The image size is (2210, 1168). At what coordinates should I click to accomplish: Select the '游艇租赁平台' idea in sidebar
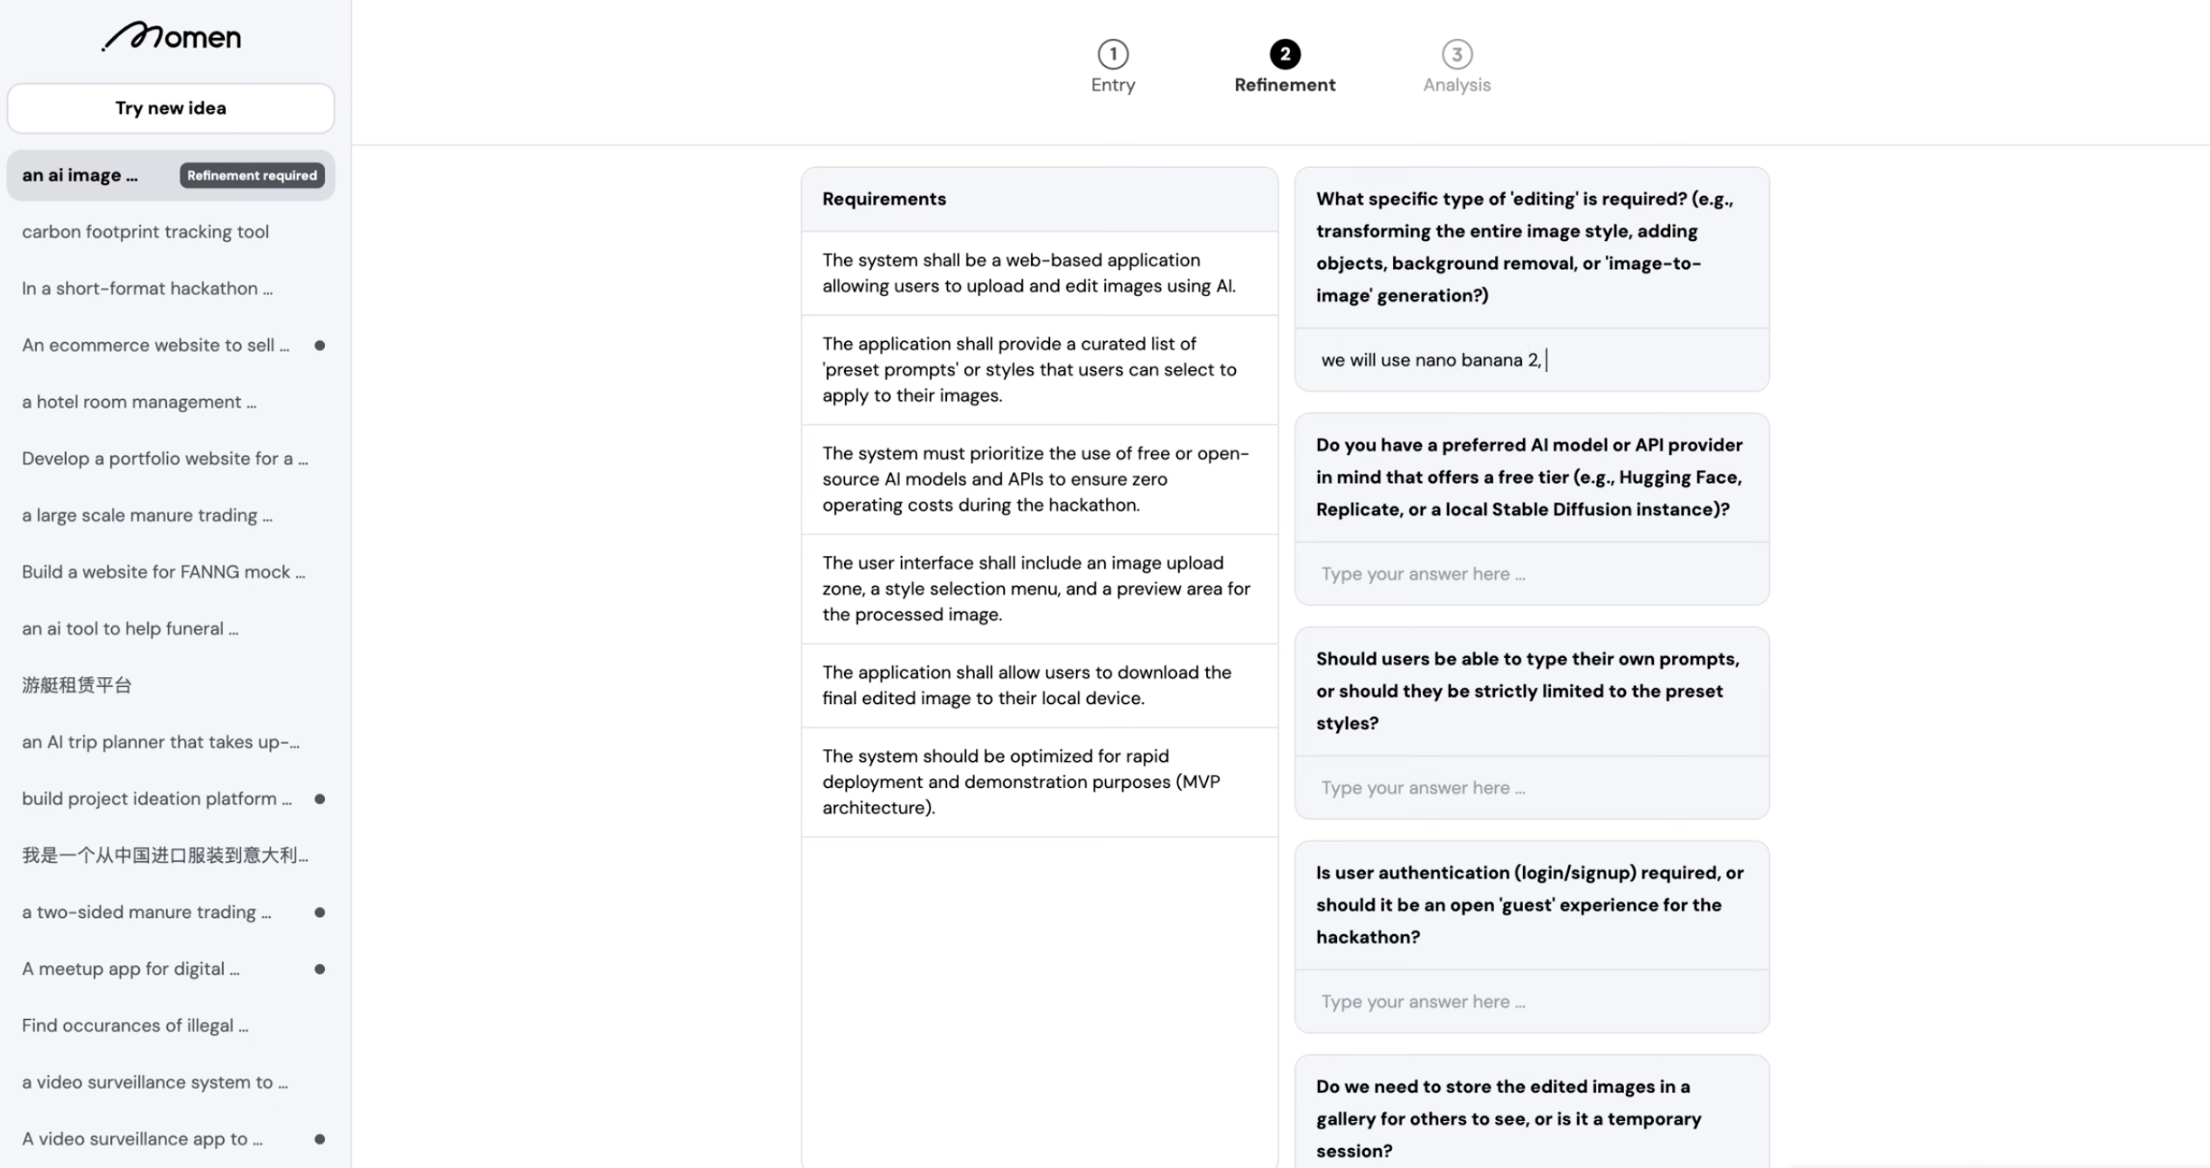tap(77, 686)
